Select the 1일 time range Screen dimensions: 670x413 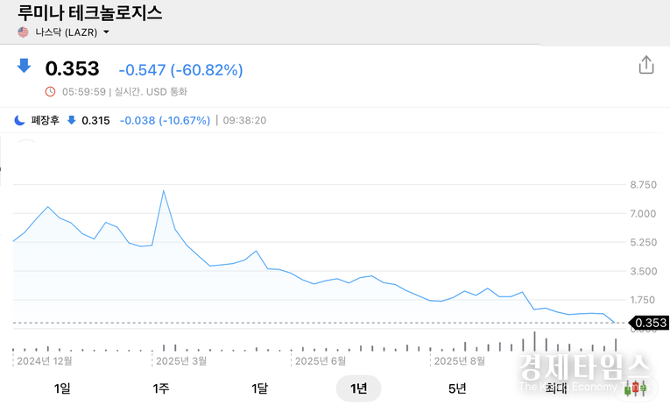pyautogui.click(x=61, y=388)
